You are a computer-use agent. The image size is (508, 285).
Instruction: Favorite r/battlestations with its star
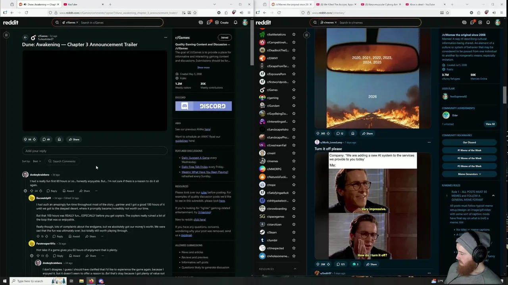point(294,34)
